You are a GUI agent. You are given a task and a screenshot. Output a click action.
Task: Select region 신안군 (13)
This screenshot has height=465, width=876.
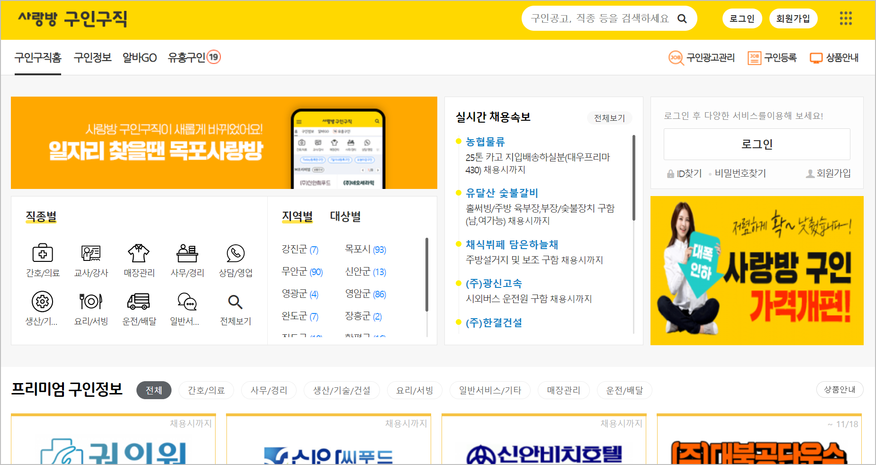coord(365,271)
